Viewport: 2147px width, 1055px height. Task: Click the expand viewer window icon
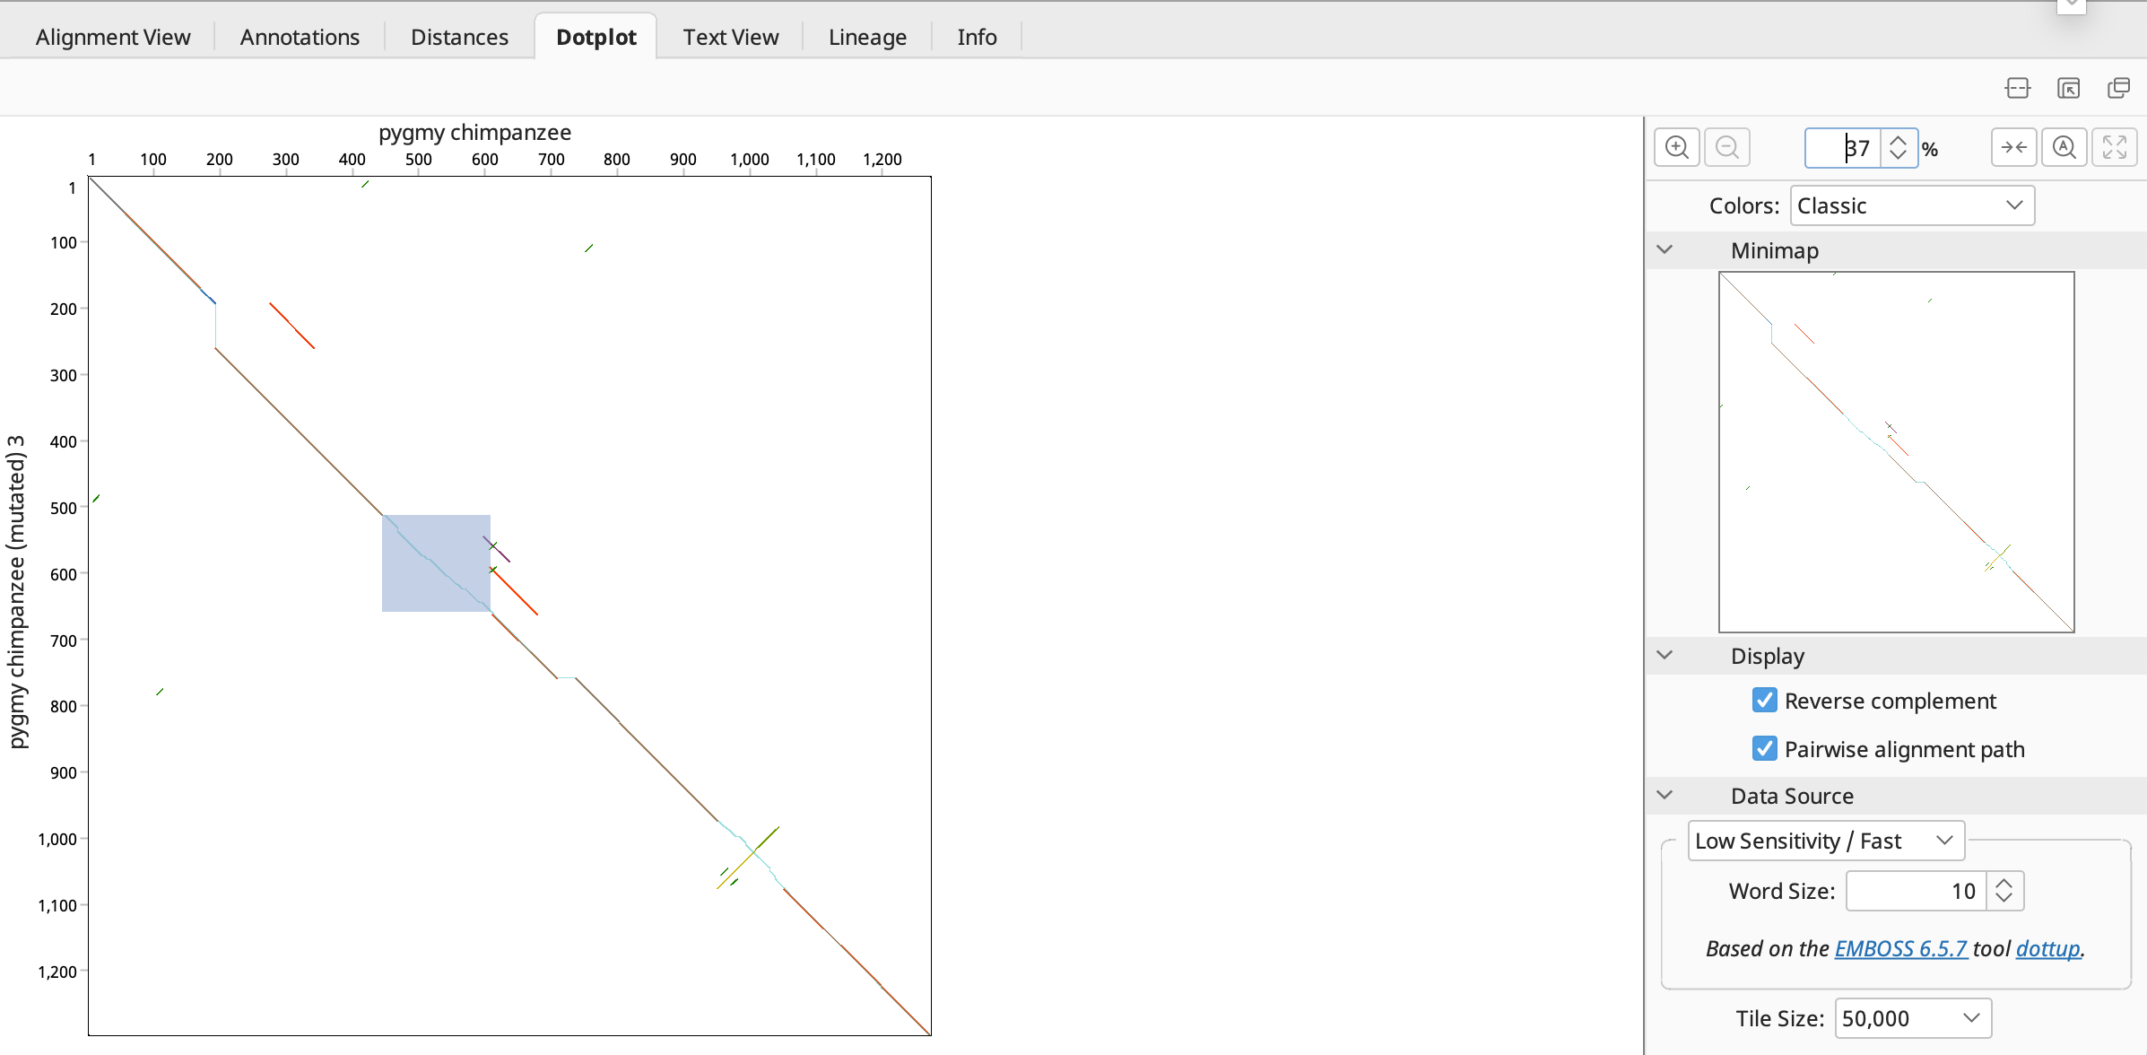pyautogui.click(x=2068, y=88)
